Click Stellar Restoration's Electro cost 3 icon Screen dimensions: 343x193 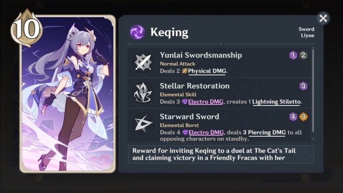[x=303, y=86]
